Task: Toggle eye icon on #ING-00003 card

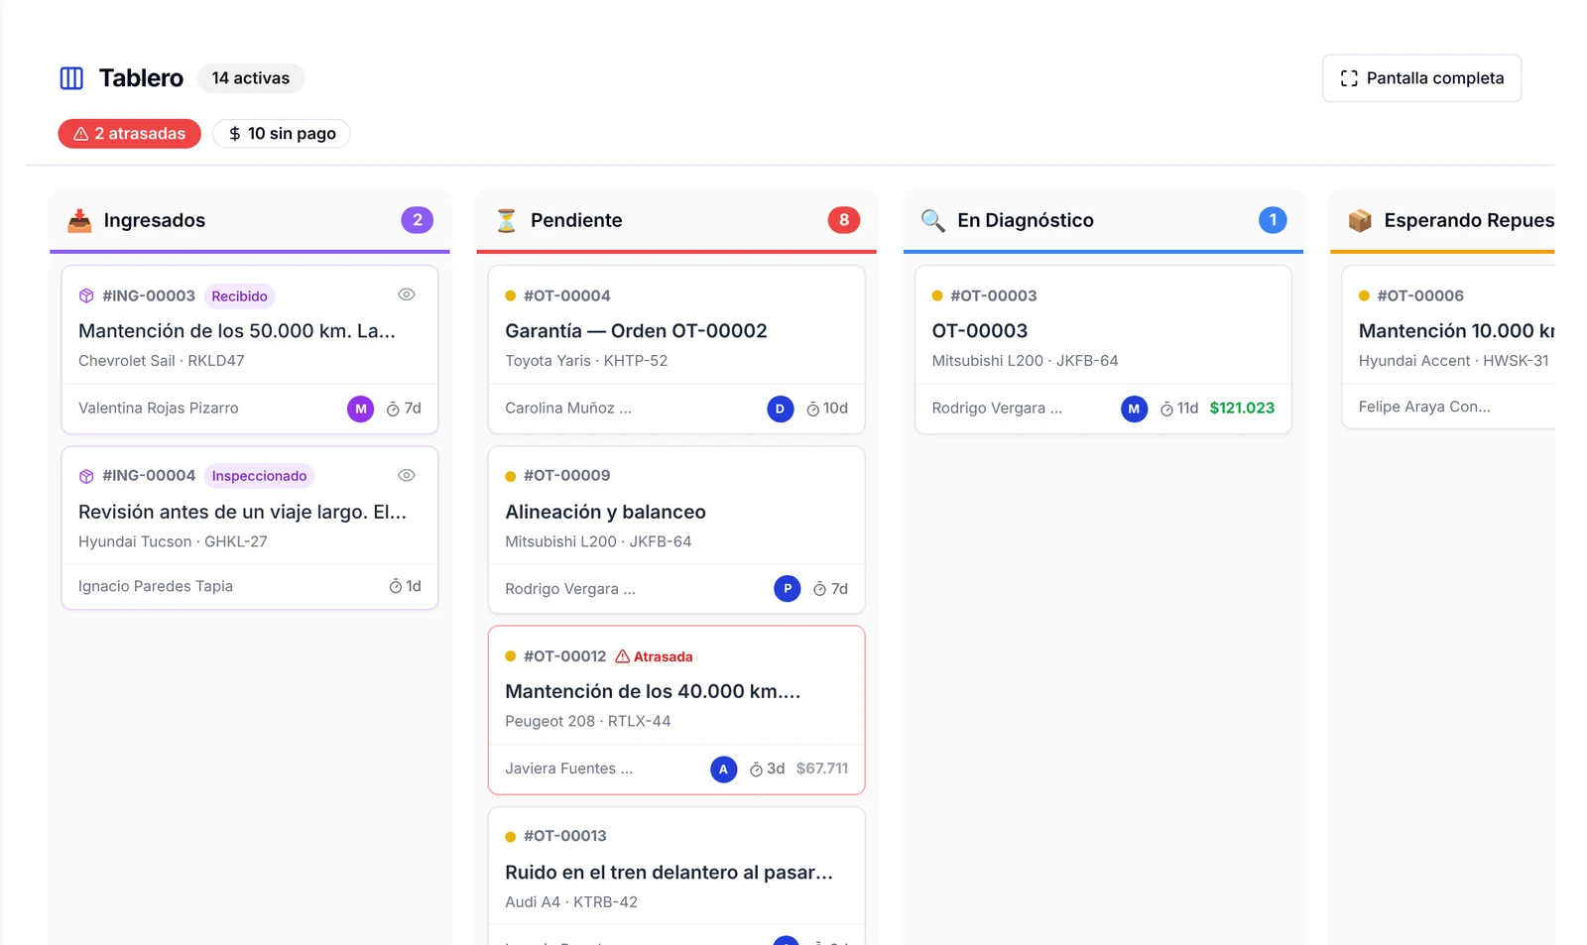Action: click(407, 295)
